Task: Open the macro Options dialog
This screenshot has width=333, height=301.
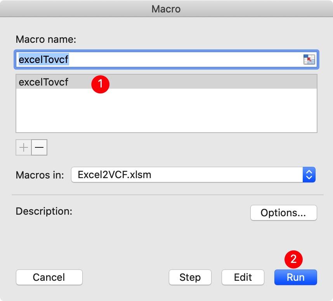Action: (284, 213)
